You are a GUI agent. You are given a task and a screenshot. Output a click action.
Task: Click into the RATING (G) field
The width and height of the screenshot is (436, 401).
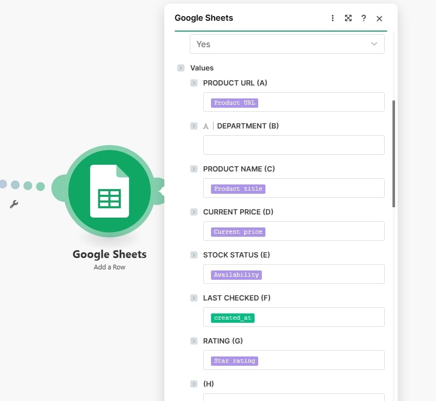294,360
